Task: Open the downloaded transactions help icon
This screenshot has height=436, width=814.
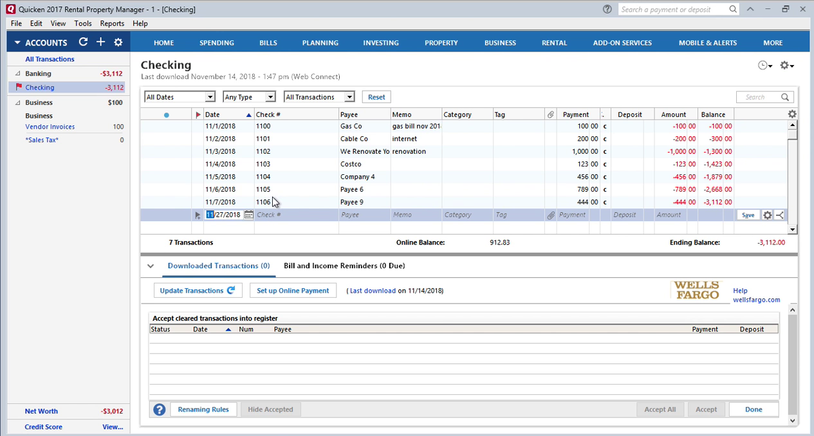Action: pyautogui.click(x=159, y=410)
